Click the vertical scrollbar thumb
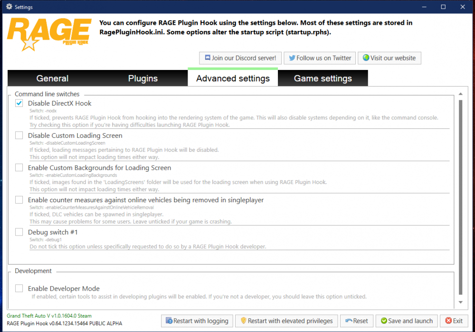This screenshot has height=332, width=475. [x=460, y=197]
